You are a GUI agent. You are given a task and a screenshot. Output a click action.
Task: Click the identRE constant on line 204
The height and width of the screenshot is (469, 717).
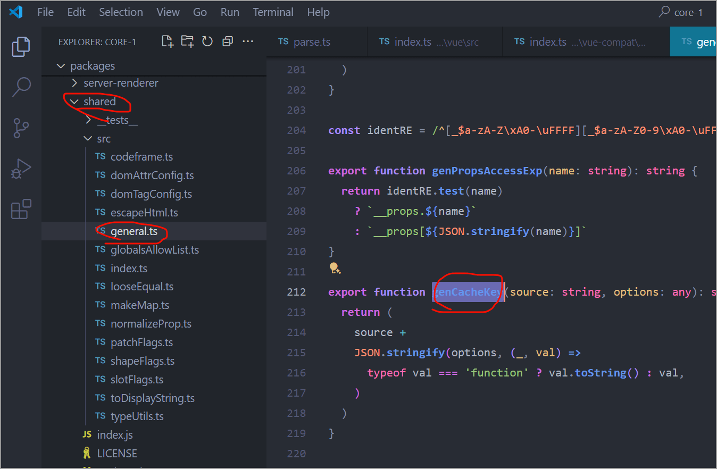click(x=390, y=130)
